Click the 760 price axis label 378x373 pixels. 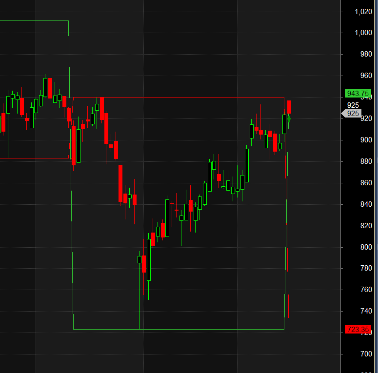tap(366, 290)
